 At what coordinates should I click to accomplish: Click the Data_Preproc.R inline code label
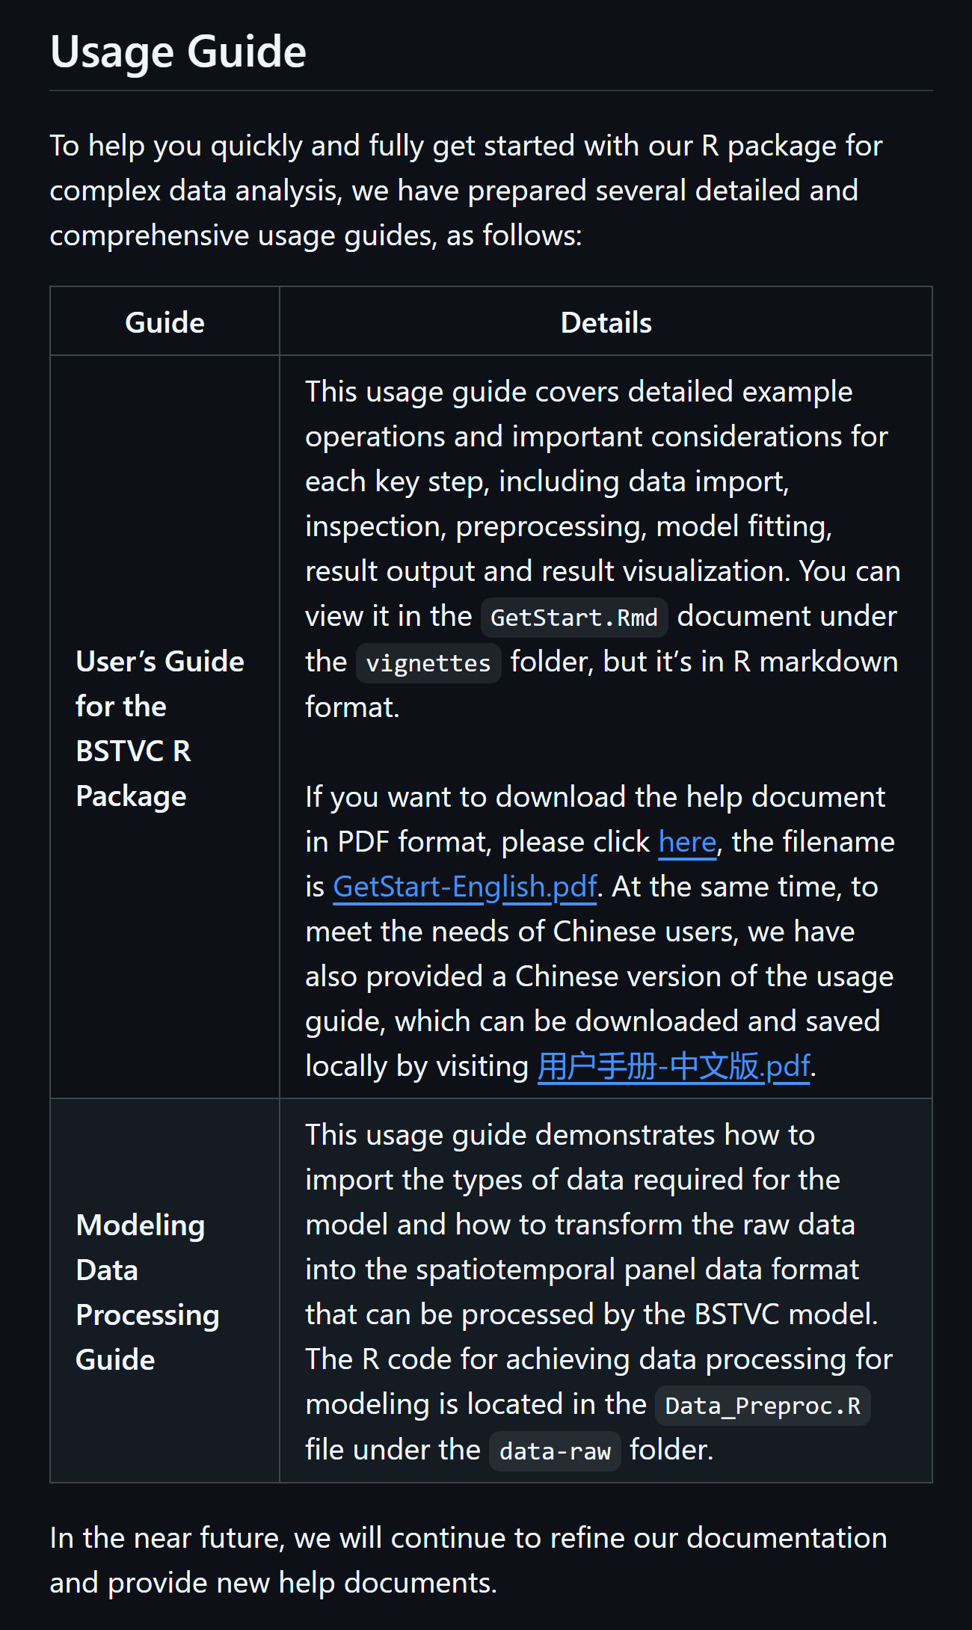tap(762, 1406)
